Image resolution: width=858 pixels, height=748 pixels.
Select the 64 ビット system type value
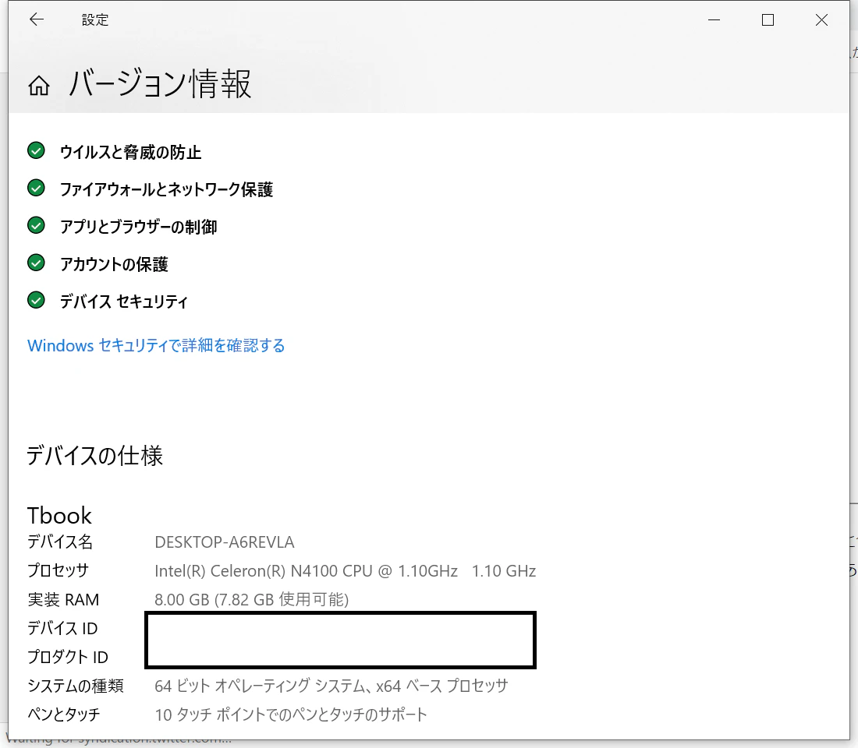(x=331, y=686)
